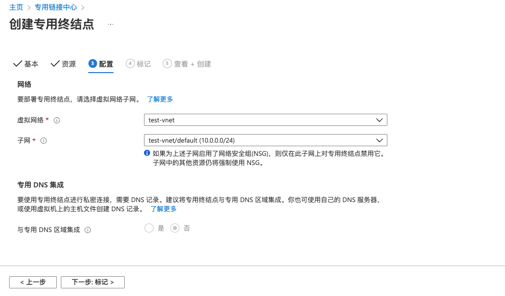The width and height of the screenshot is (505, 296).
Task: Click the info icon beside 虚拟网络 field
Action: pos(56,120)
